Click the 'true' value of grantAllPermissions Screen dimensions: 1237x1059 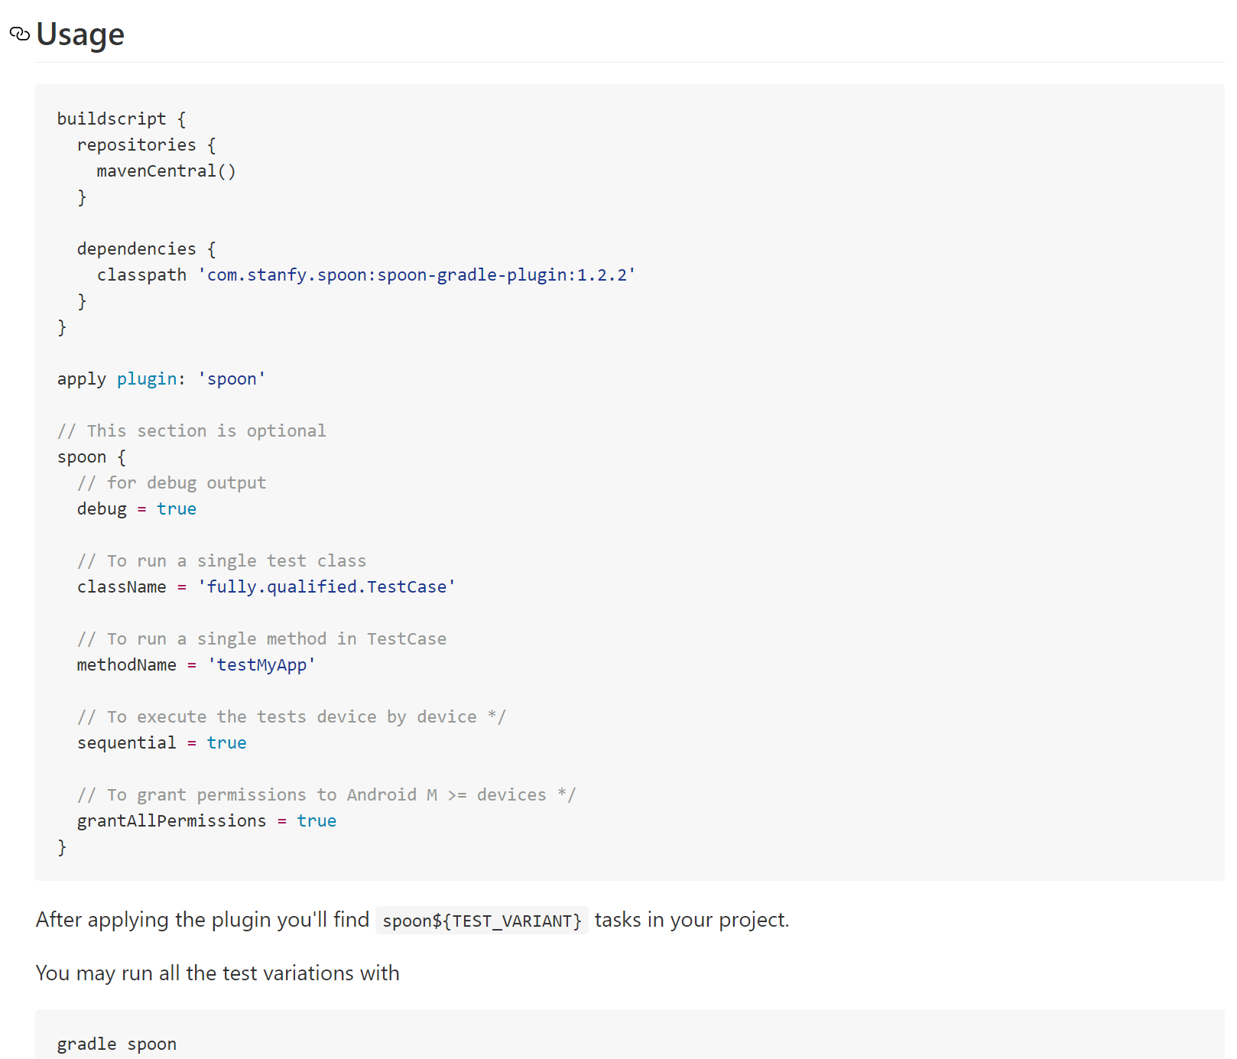click(317, 821)
